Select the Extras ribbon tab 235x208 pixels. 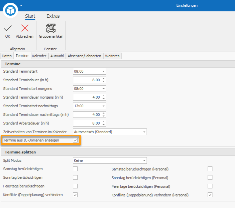coord(53,16)
